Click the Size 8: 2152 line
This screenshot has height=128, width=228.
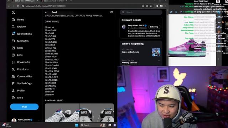(50, 51)
